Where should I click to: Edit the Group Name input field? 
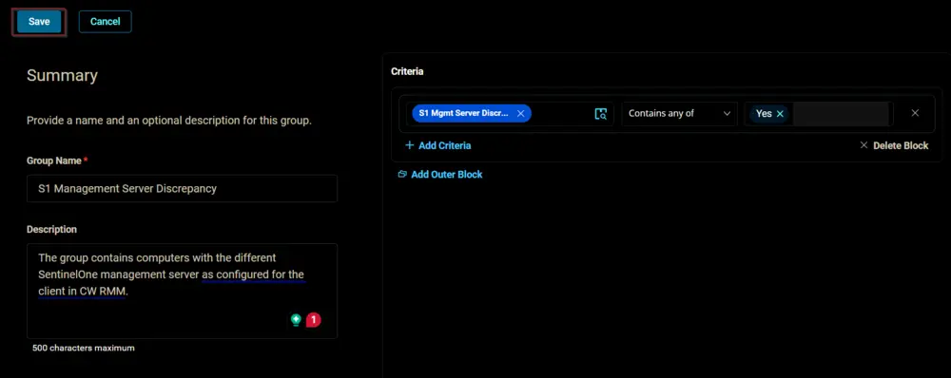coord(182,188)
